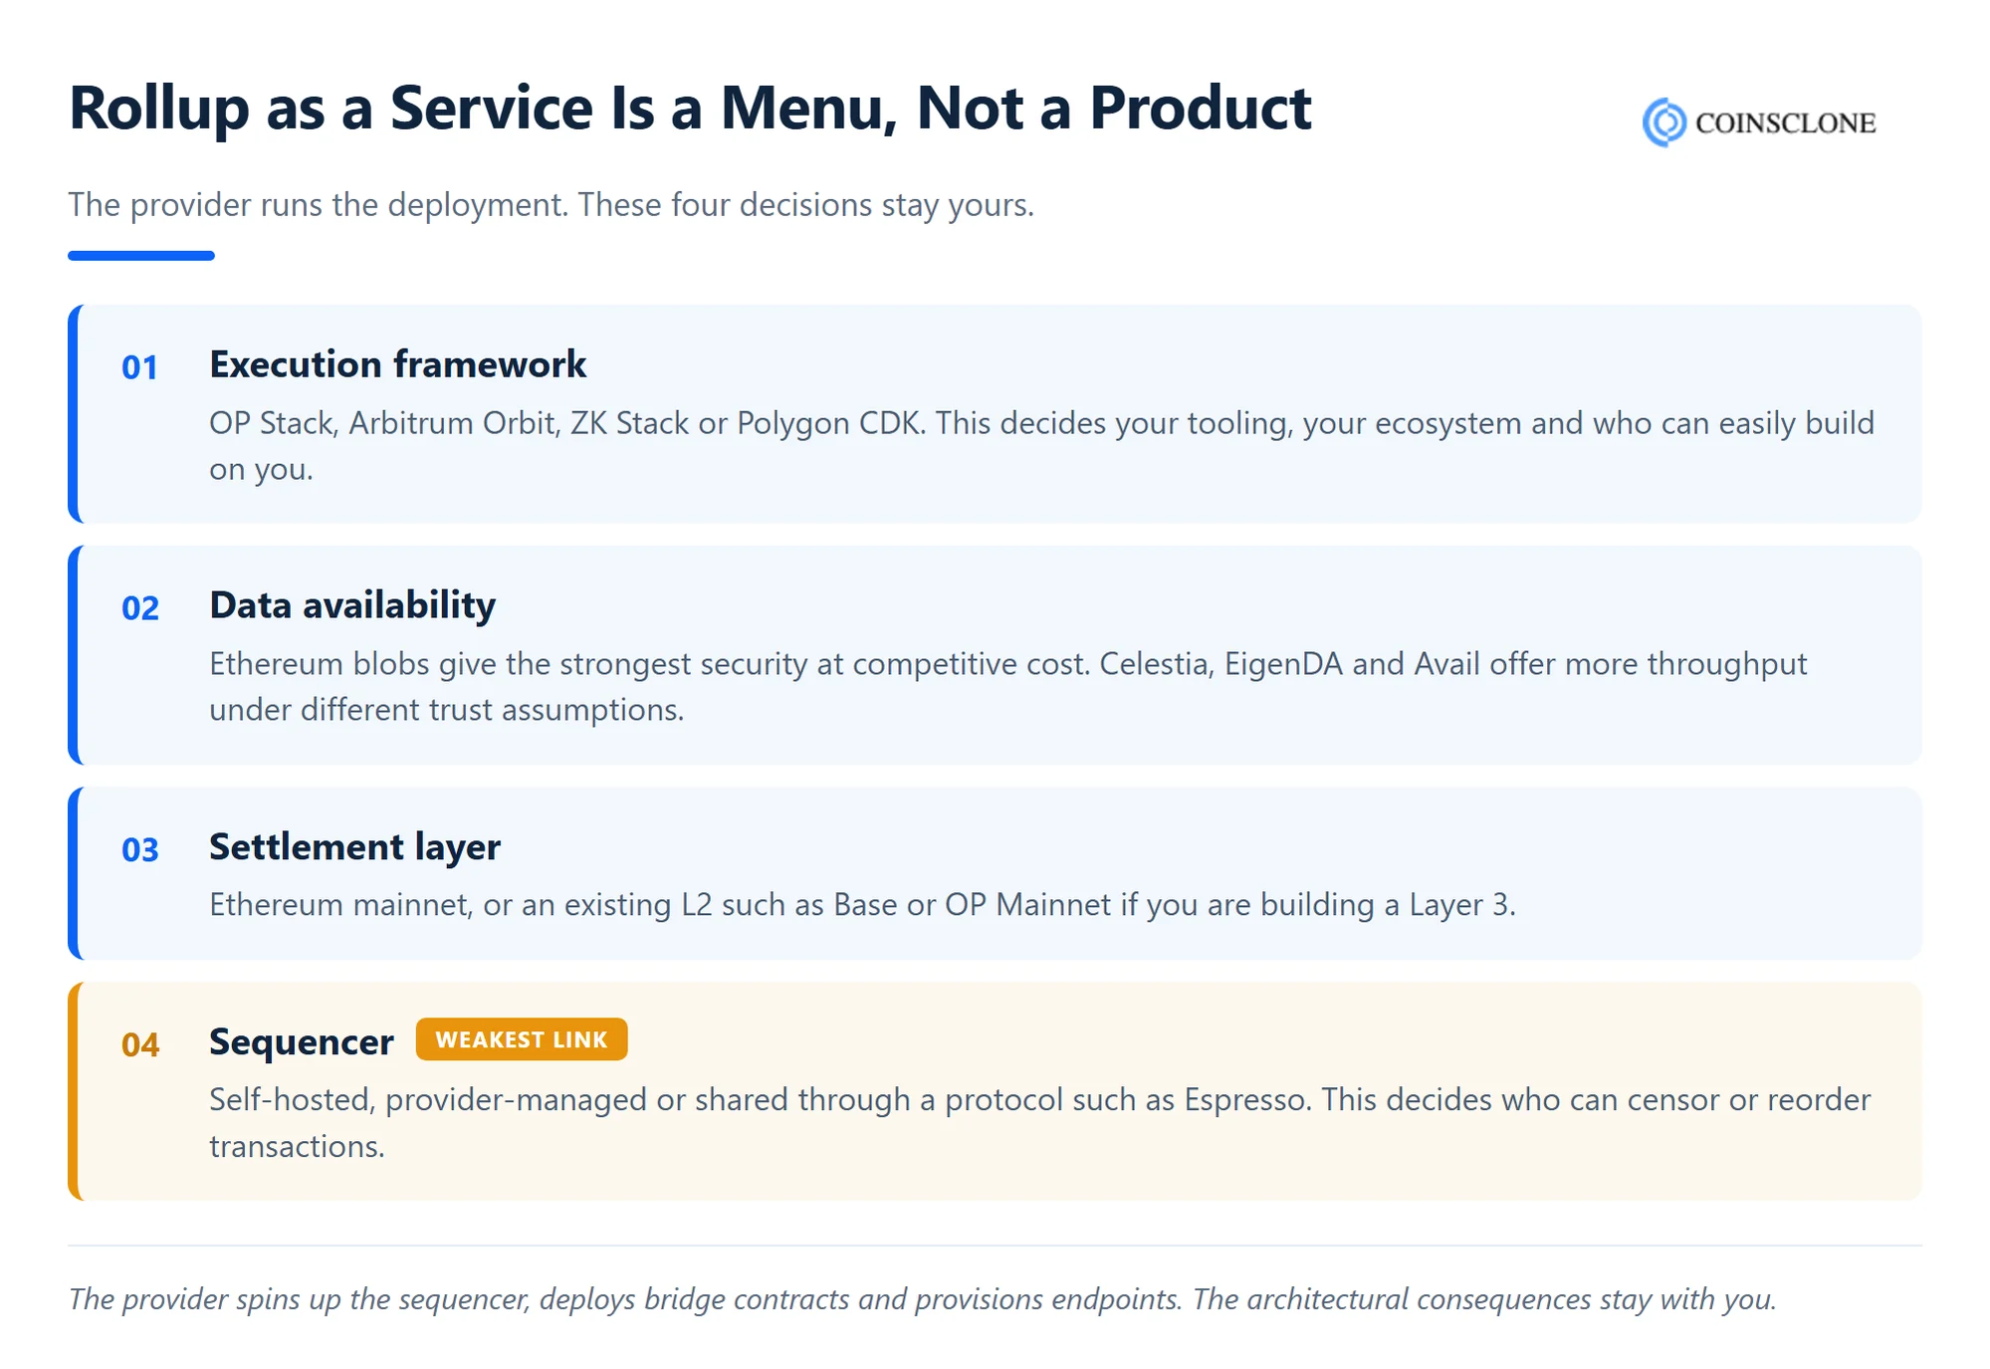
Task: Click the subtitle 'The provider runs the deployment'
Action: tap(552, 204)
